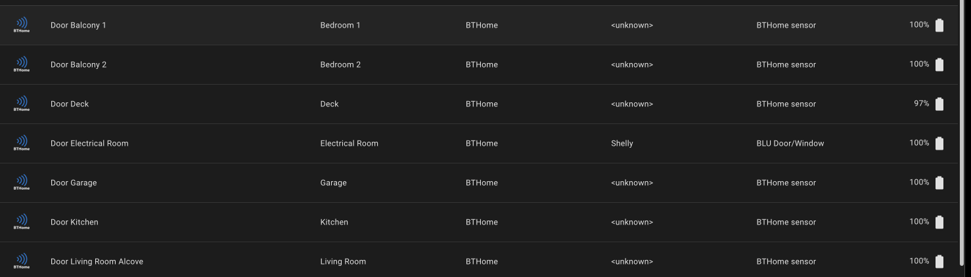Click the BLU Door/Window model cell
971x277 pixels.
pos(790,144)
